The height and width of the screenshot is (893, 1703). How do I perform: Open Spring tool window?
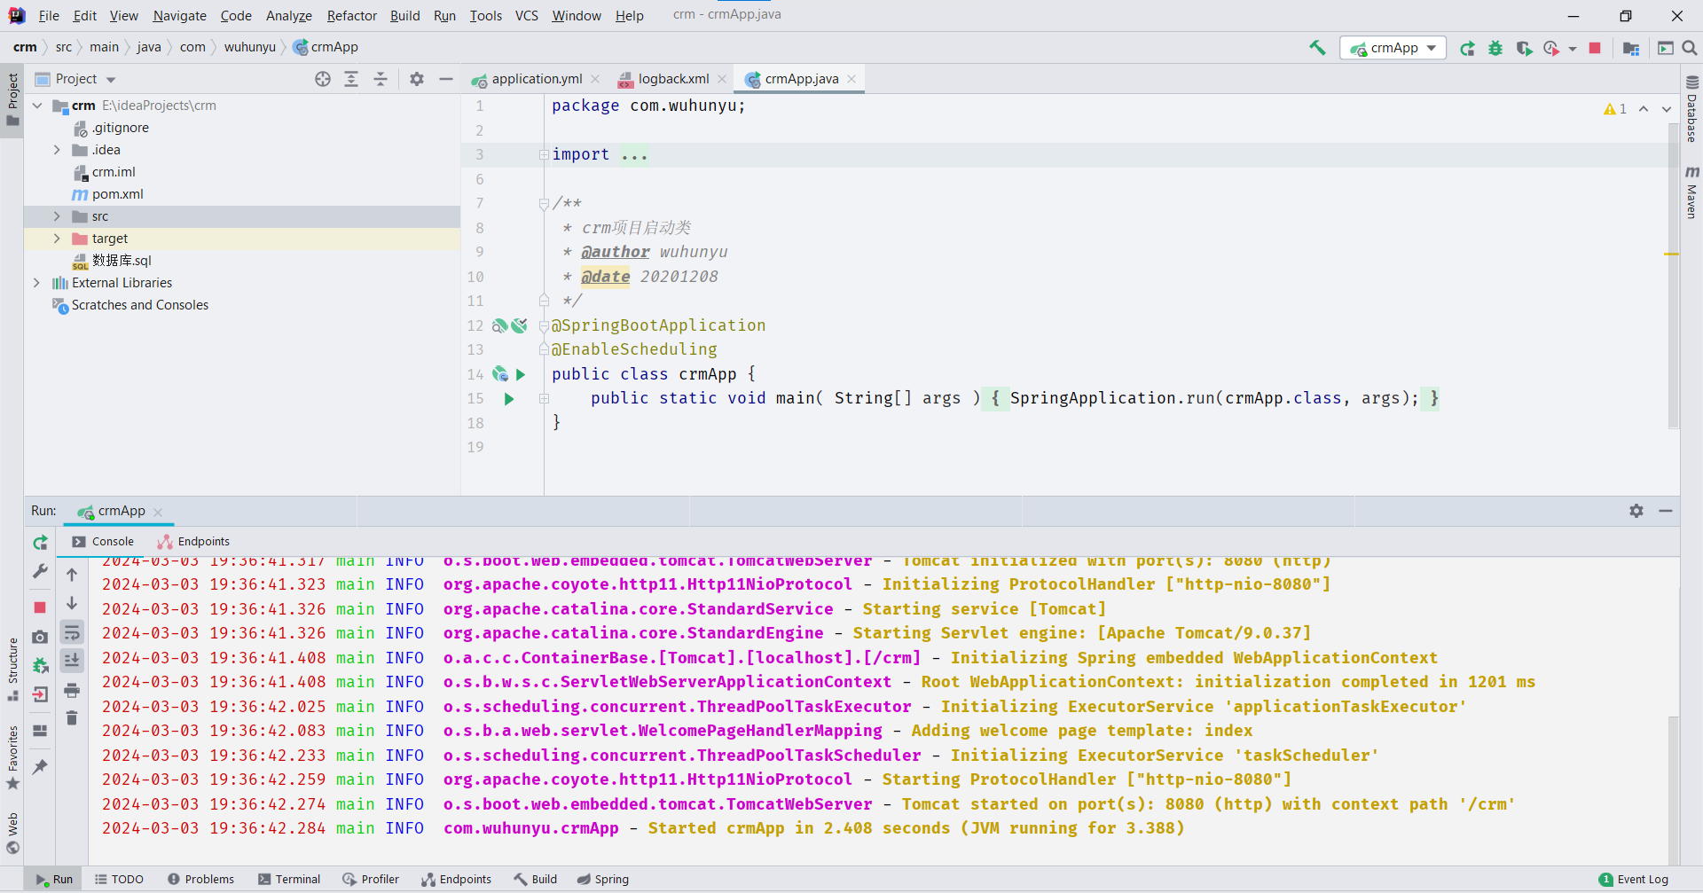point(603,880)
